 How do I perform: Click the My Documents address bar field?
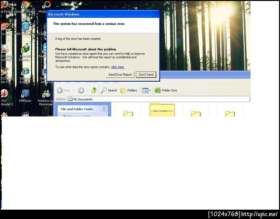point(159,99)
